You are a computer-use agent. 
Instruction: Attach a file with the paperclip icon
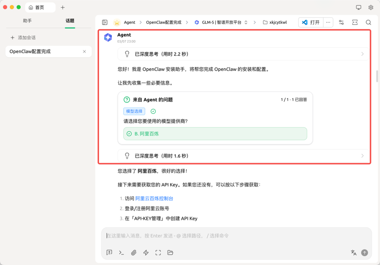(134, 252)
